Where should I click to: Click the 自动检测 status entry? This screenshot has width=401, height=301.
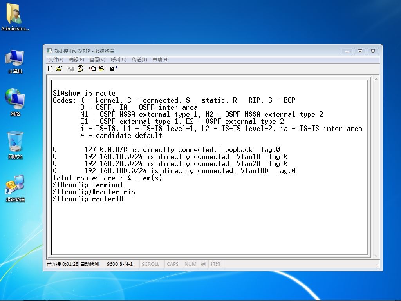point(90,264)
